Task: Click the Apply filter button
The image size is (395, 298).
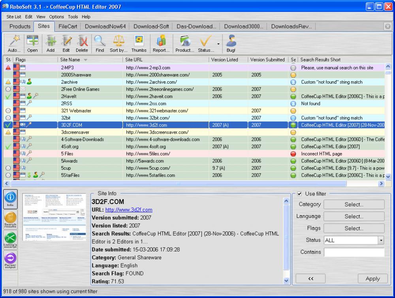Action: coord(372,278)
